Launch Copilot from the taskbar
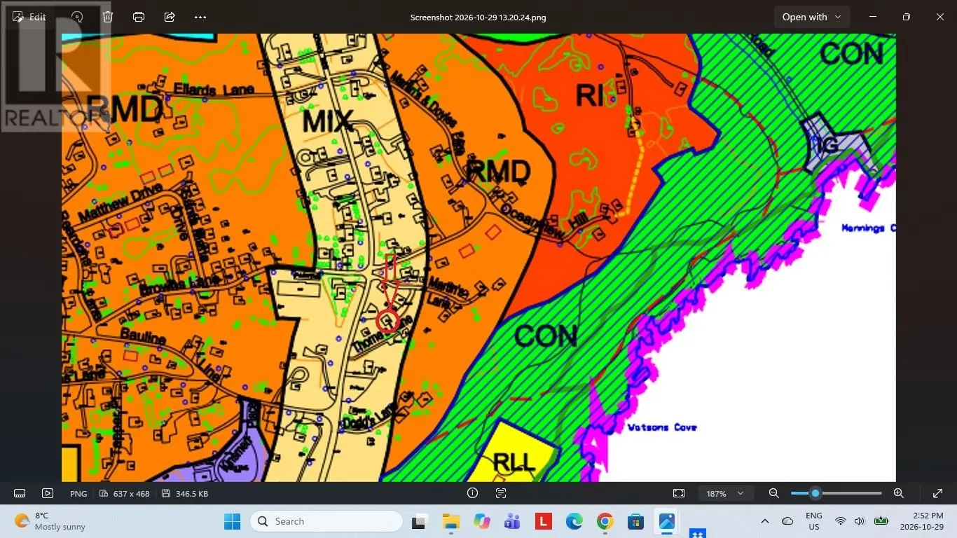This screenshot has height=538, width=957. click(x=481, y=521)
